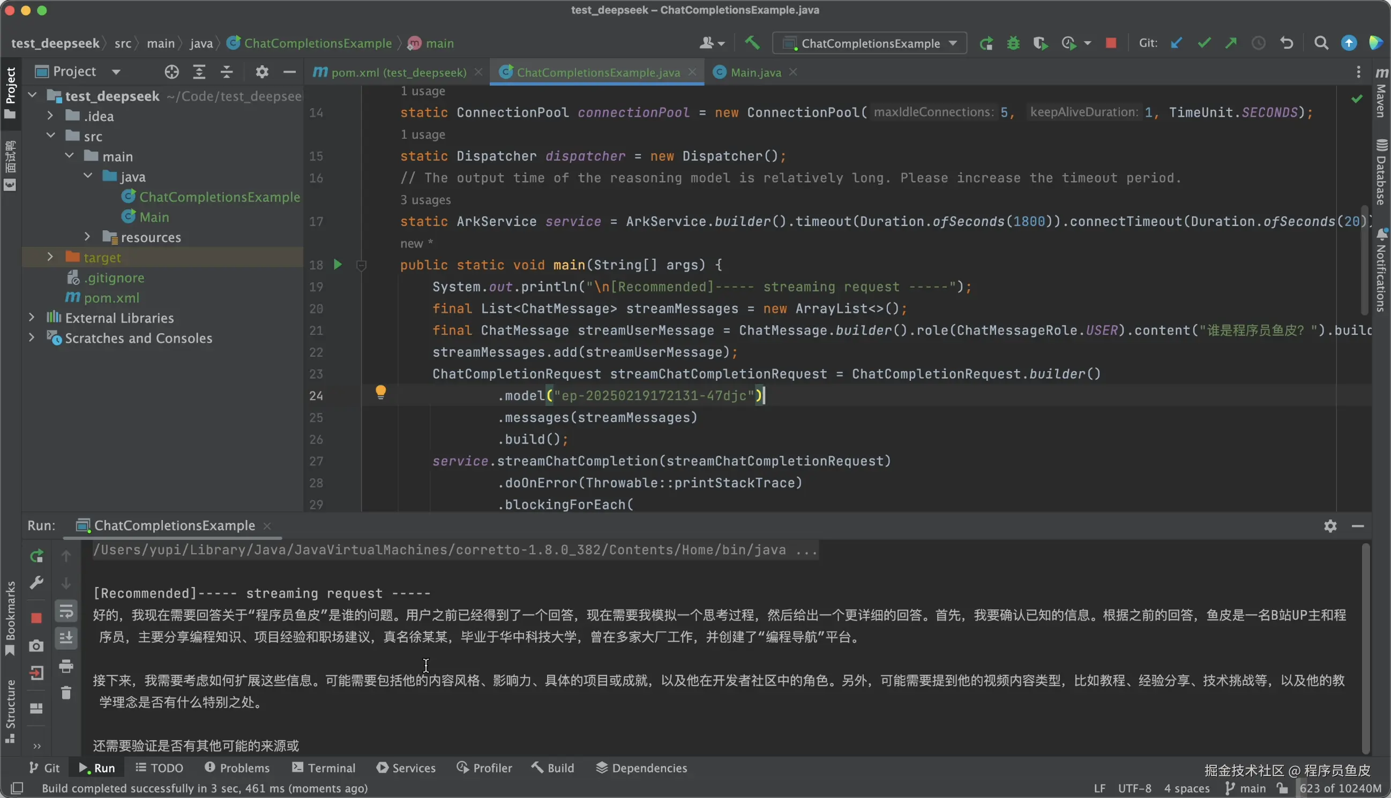1391x798 pixels.
Task: Stop the running process with red square
Action: click(1111, 43)
